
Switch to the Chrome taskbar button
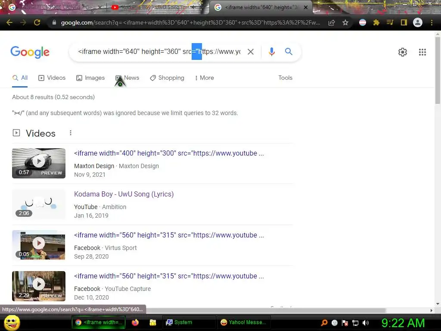(x=99, y=322)
